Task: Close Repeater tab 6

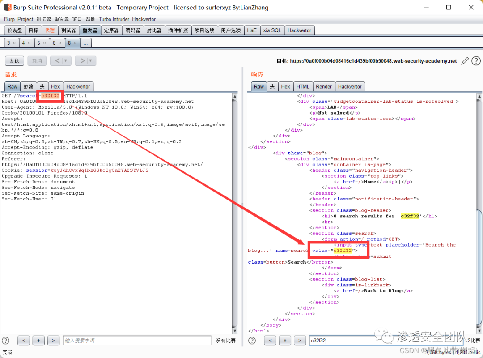Action: [60, 43]
